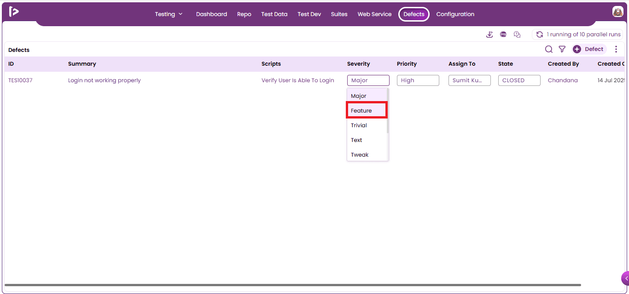Click the horizontal scrollbar at the bottom
Viewport: 629px width, 294px height.
(293, 285)
